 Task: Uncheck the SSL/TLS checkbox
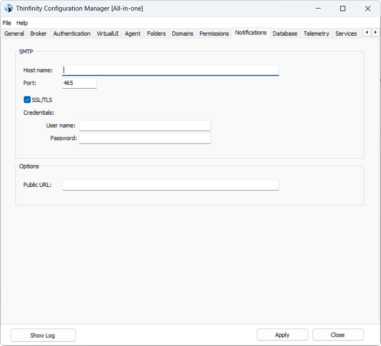27,100
